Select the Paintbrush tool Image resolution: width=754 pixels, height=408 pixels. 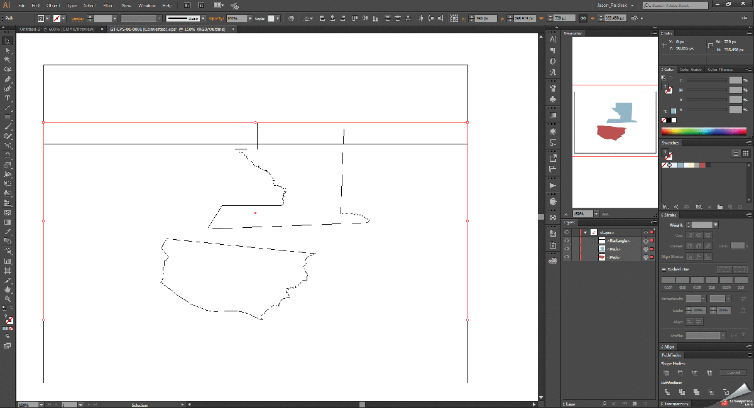8,127
